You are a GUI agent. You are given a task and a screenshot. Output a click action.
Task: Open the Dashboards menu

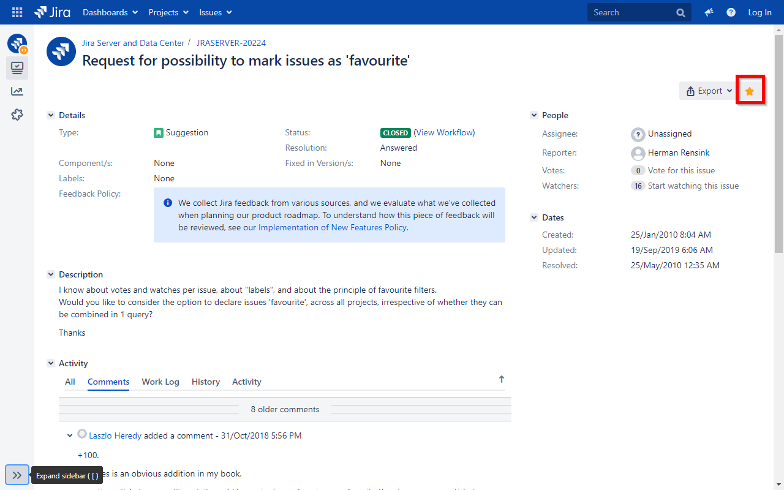point(110,12)
